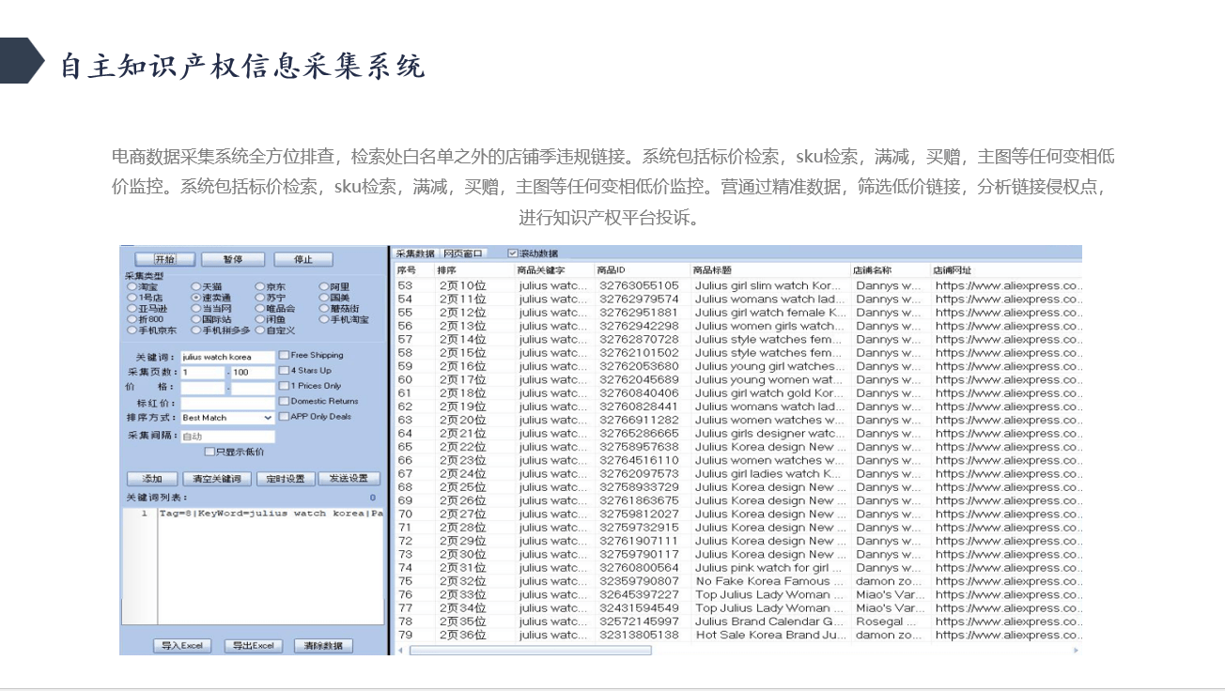Click the 添加 add keyword button
1225x691 pixels.
coord(152,479)
